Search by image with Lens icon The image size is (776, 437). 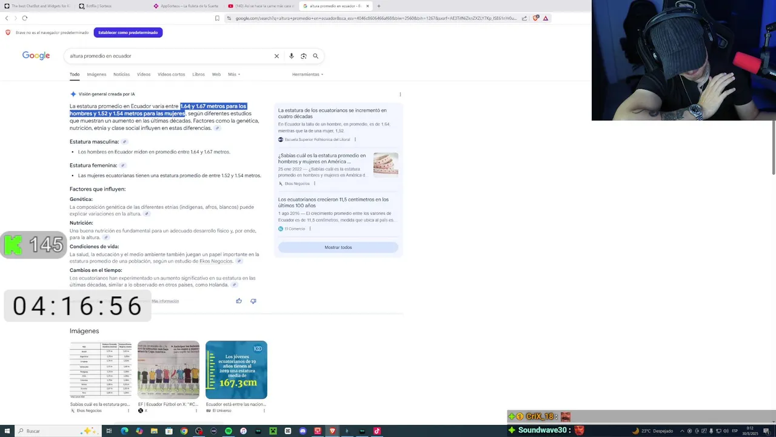pos(303,56)
